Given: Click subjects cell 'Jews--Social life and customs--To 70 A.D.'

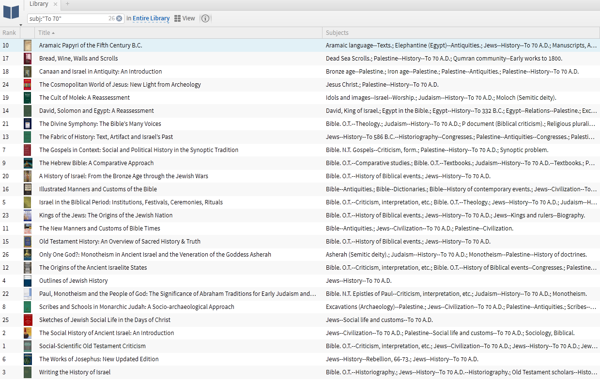Looking at the screenshot, I should pyautogui.click(x=379, y=320).
